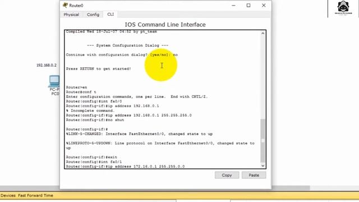Image resolution: width=359 pixels, height=202 pixels.
Task: Maximize the Router0 window
Action: point(248,5)
